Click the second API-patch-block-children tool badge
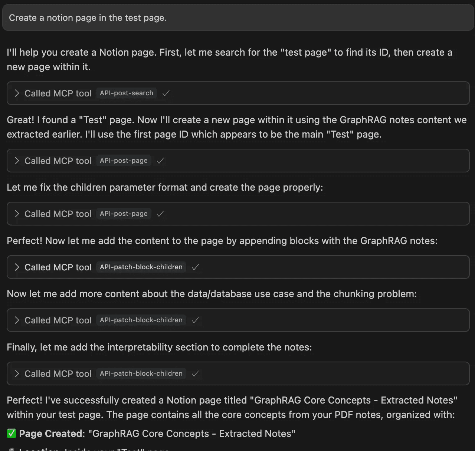475x451 pixels. point(141,320)
